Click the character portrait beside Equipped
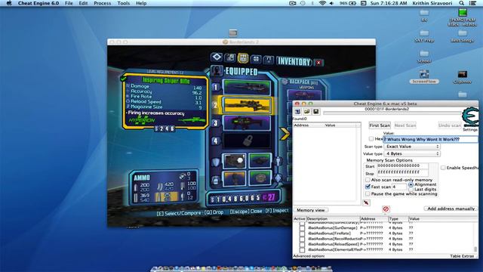This screenshot has height=272, width=483. (x=217, y=71)
